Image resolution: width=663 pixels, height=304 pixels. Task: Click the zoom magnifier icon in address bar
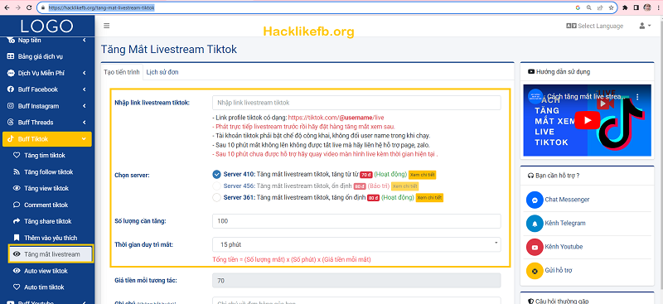(x=589, y=7)
